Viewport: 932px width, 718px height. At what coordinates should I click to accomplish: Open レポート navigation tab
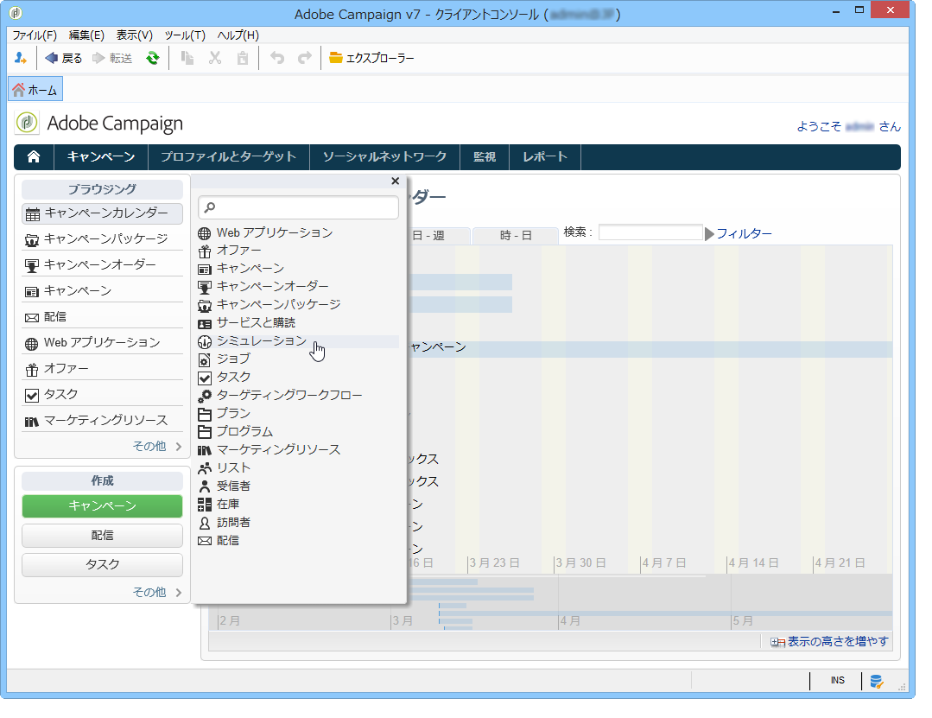544,157
